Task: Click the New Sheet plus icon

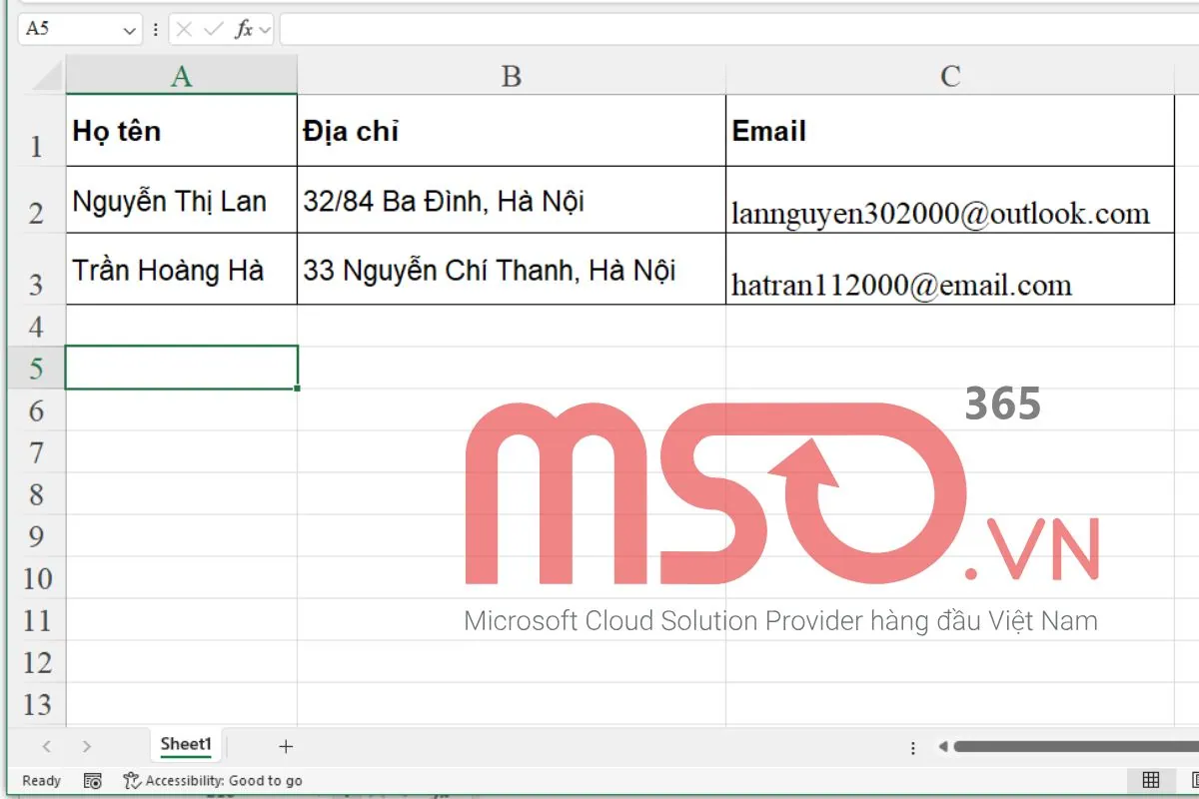Action: point(286,745)
